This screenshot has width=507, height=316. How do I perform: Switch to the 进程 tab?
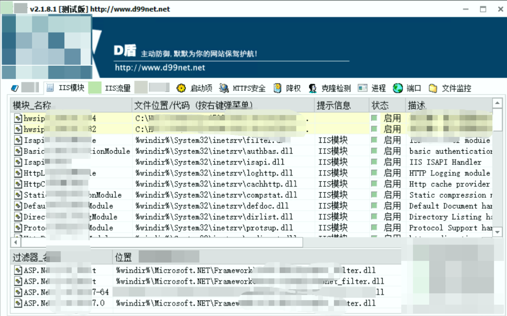tap(372, 88)
